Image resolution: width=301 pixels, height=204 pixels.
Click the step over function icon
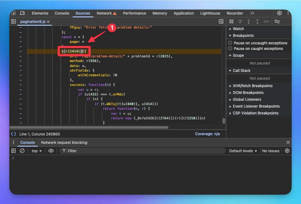240,21
